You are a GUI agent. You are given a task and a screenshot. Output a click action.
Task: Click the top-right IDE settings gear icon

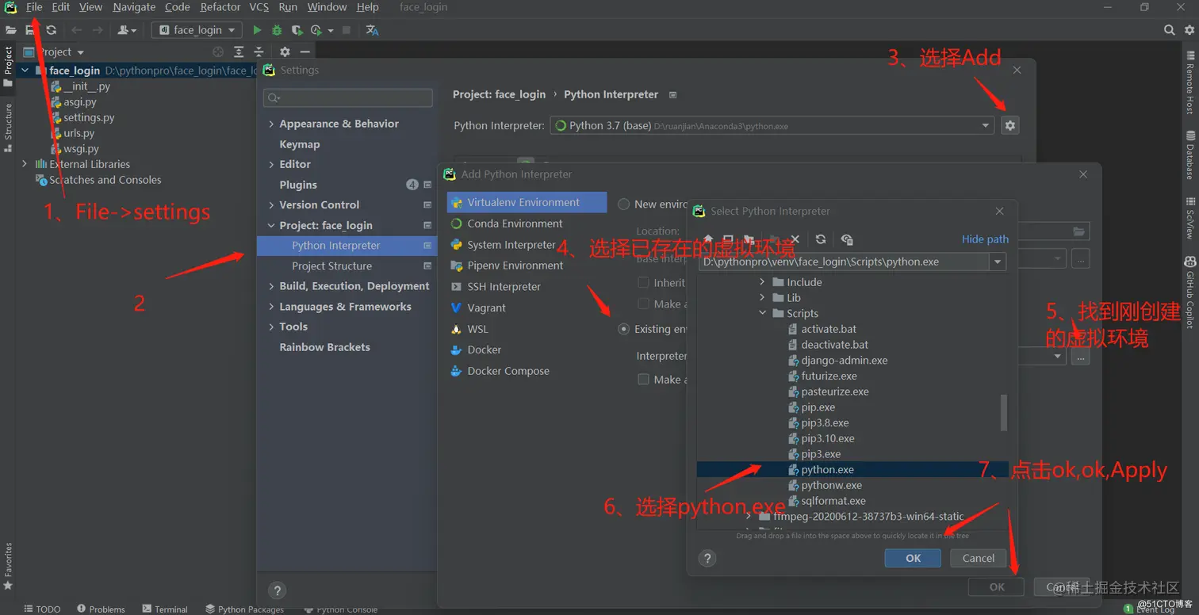1189,30
